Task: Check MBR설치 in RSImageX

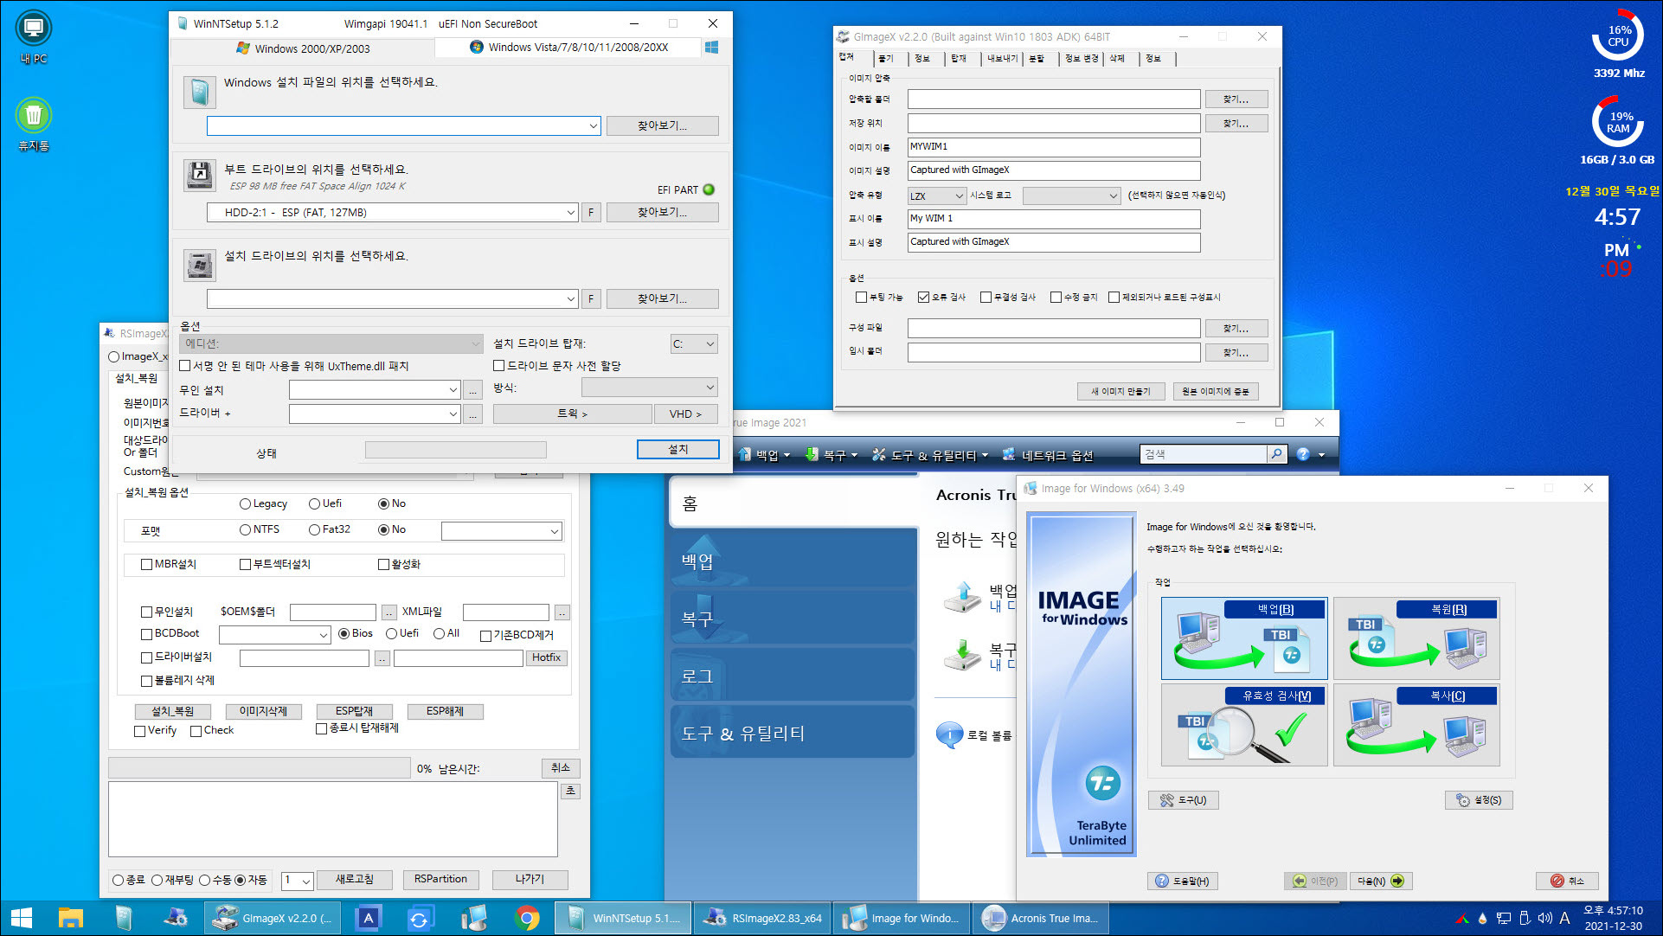Action: [146, 564]
